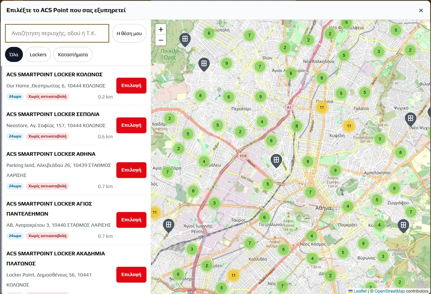431x294 pixels.
Task: Expand cluster 4 at Αιγάλεω
Action: [x=204, y=161]
